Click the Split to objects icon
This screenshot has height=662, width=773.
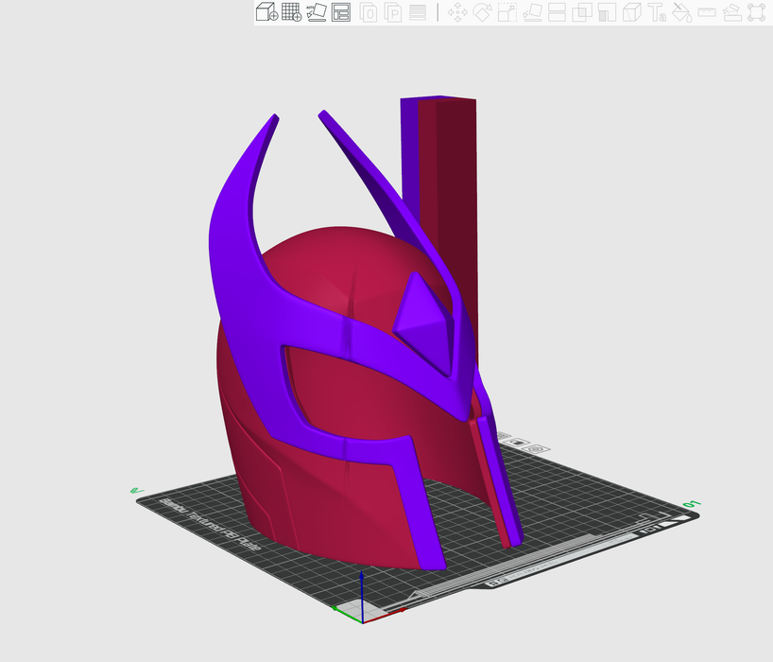pyautogui.click(x=369, y=12)
